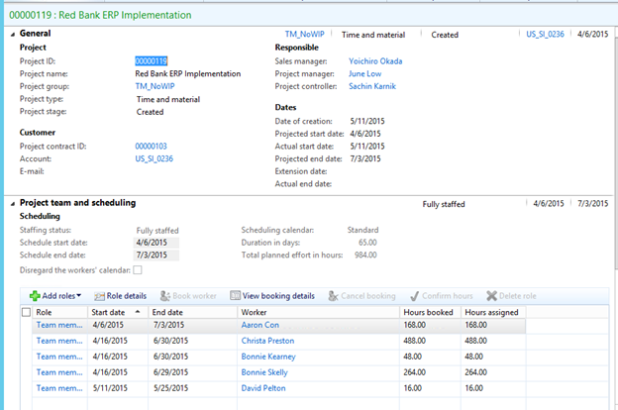
Task: Click the Delete role X icon
Action: 491,296
